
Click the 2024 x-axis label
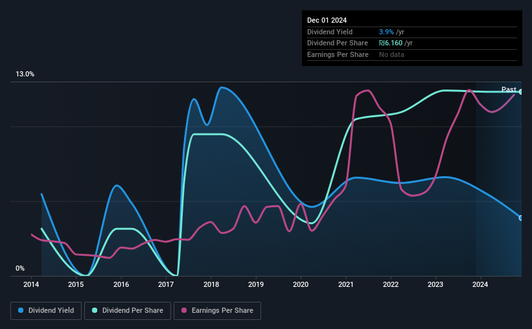coord(480,284)
